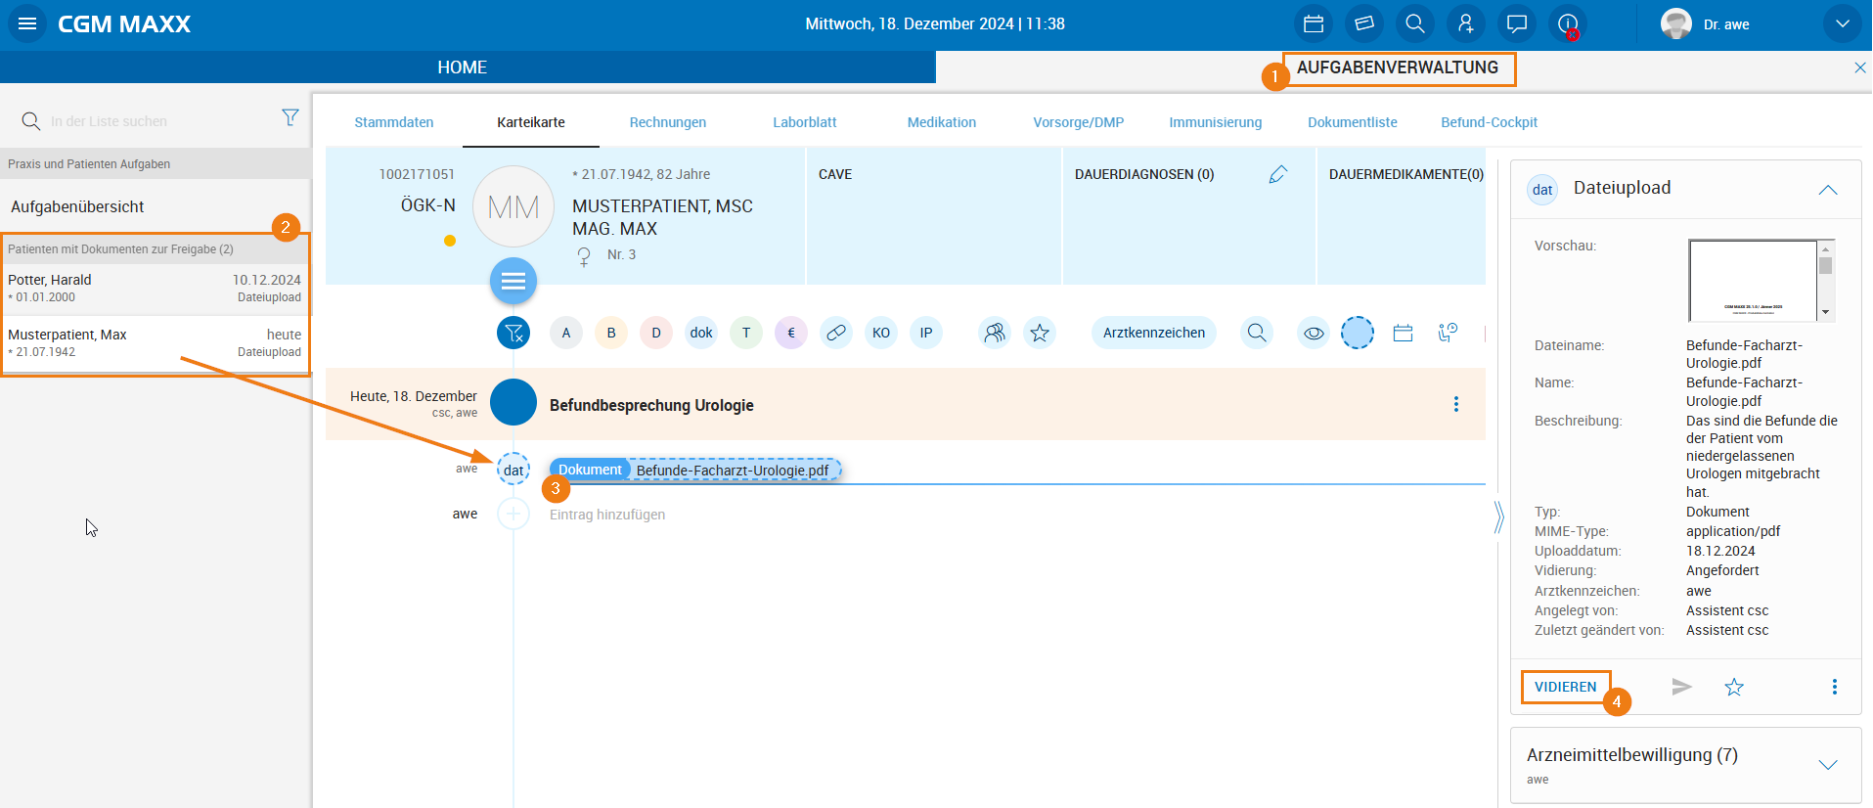Open the add patient icon

click(1465, 24)
